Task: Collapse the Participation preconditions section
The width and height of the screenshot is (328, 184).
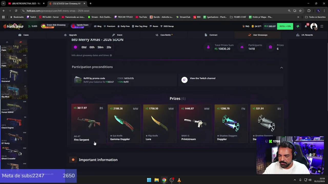Action: point(282,68)
